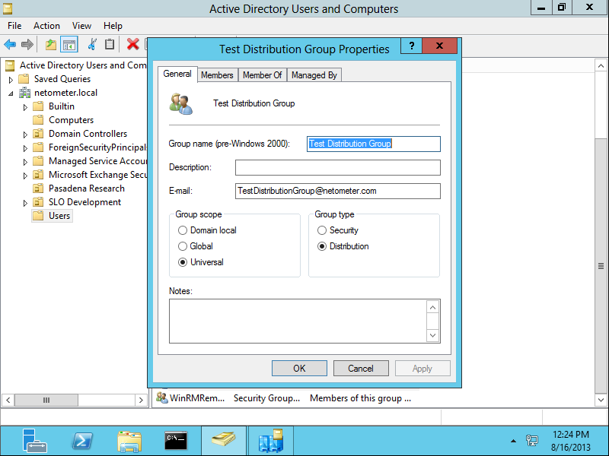Open Windows PowerShell from the taskbar
The image size is (609, 456).
click(x=81, y=440)
